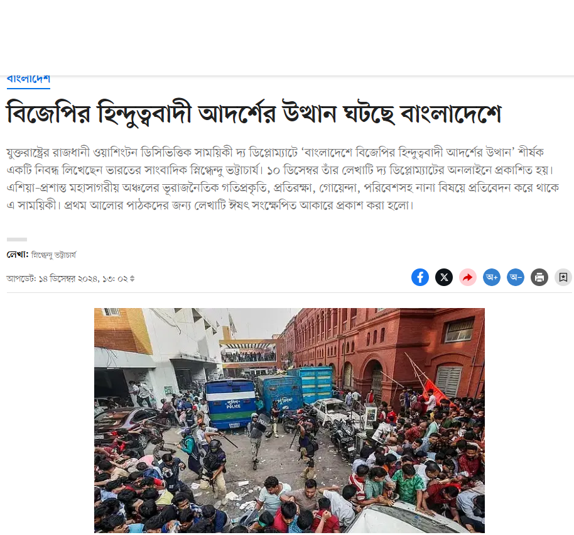This screenshot has height=535, width=574.
Task: Share the article on X
Action: tap(443, 277)
